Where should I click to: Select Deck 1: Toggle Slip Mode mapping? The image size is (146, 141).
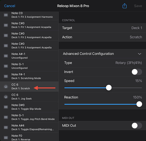pos(29,107)
